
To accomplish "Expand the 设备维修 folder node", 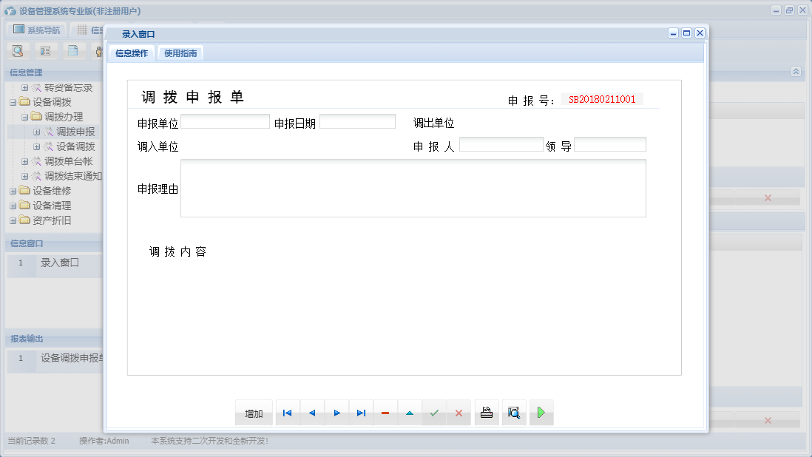I will [x=13, y=190].
